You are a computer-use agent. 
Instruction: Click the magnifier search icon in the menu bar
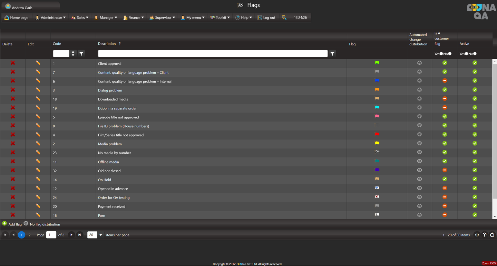284,18
